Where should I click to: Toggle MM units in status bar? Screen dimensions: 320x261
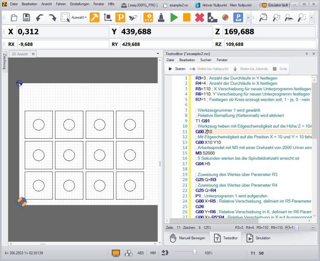coord(153,253)
